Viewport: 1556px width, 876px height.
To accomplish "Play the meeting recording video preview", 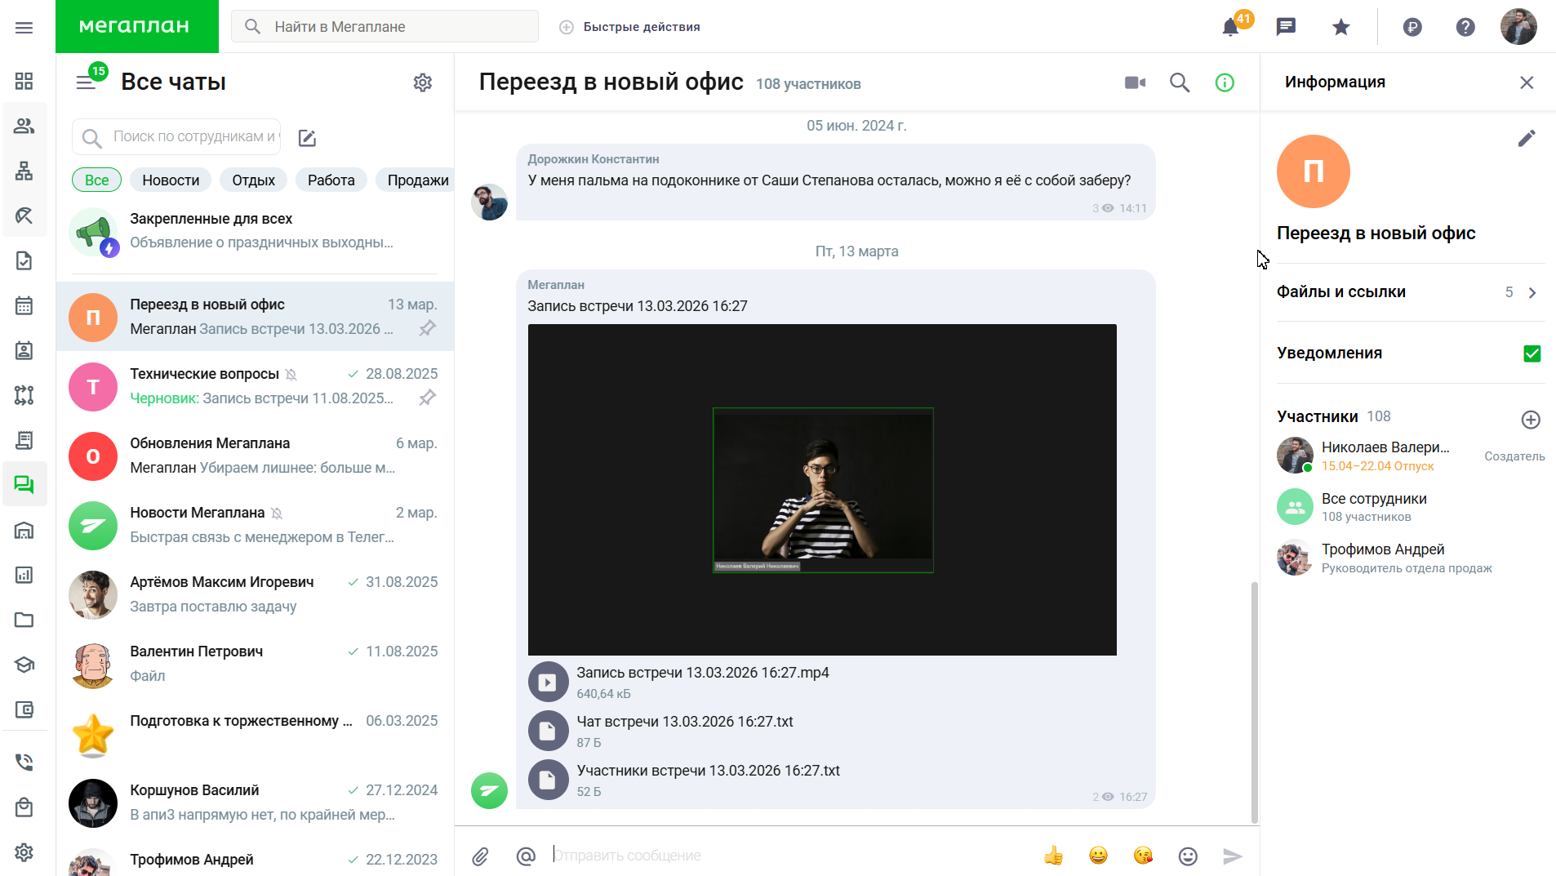I will [x=822, y=490].
